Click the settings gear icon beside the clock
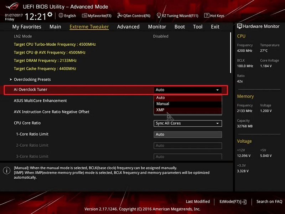Viewport: 285px width, 214px height. pyautogui.click(x=50, y=15)
